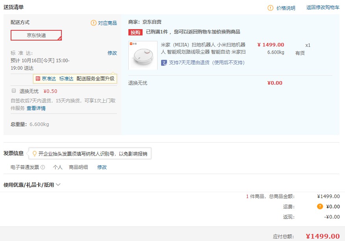Image resolution: width=345 pixels, height=241 pixels.
Task: Expand 使用优惠/礼品卡/抵用 section
Action: point(32,185)
